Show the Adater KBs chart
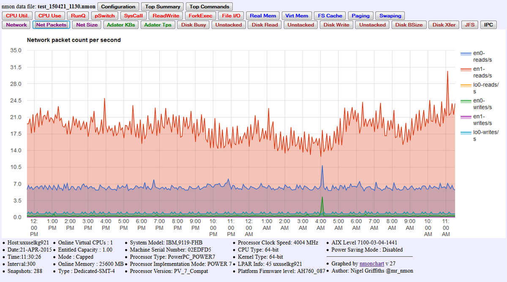Screen dimensions: 507x282 coord(121,25)
